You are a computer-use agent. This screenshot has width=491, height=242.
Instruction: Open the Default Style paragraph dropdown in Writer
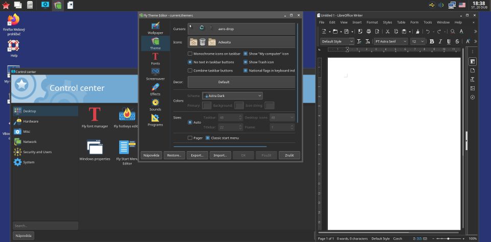pyautogui.click(x=337, y=41)
